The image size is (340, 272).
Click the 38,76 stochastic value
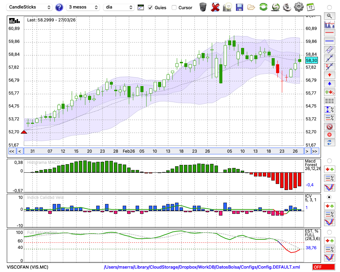pyautogui.click(x=311, y=248)
